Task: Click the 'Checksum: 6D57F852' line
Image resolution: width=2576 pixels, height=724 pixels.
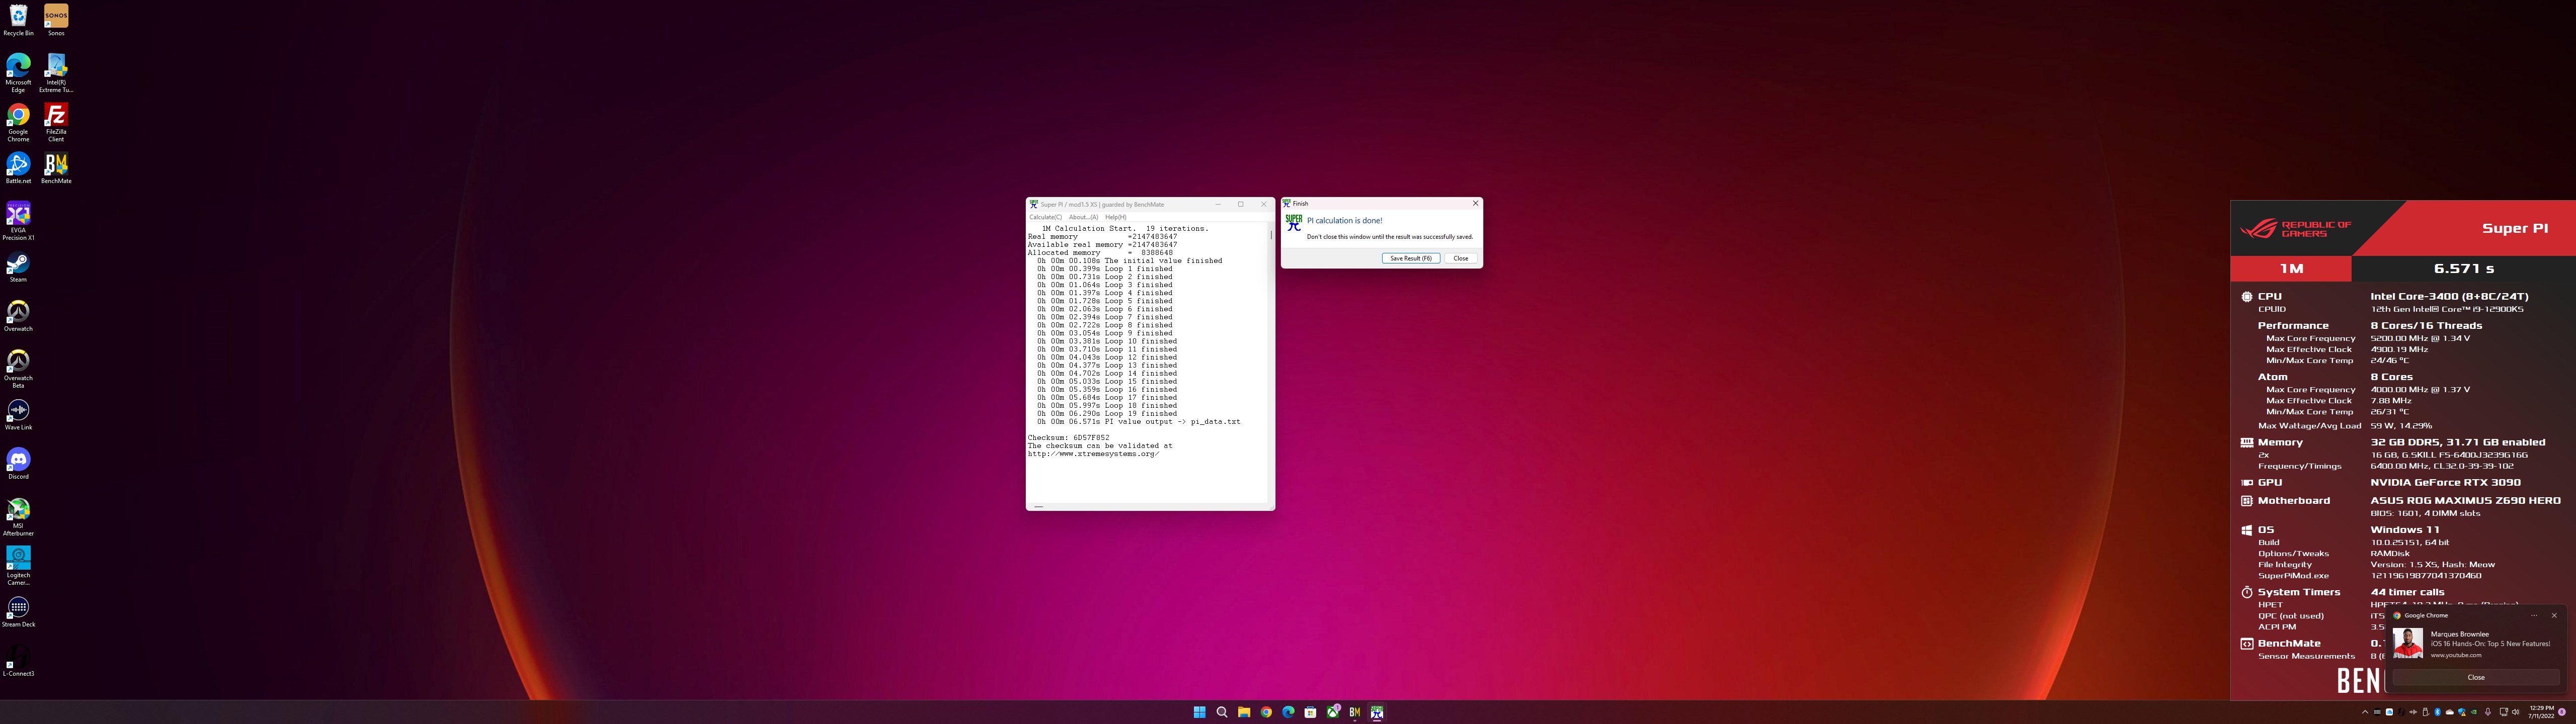Action: (1069, 438)
